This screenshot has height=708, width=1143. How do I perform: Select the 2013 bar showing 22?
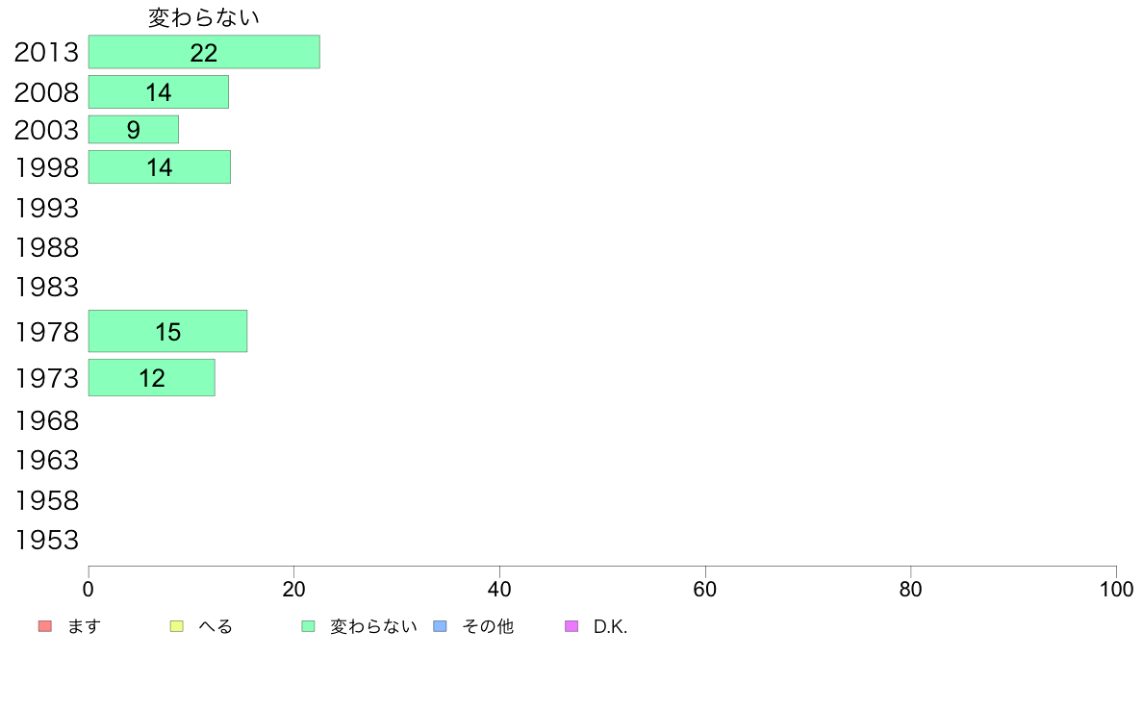pos(204,52)
